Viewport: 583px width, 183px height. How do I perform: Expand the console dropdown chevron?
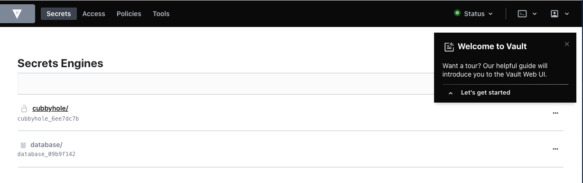pyautogui.click(x=535, y=14)
